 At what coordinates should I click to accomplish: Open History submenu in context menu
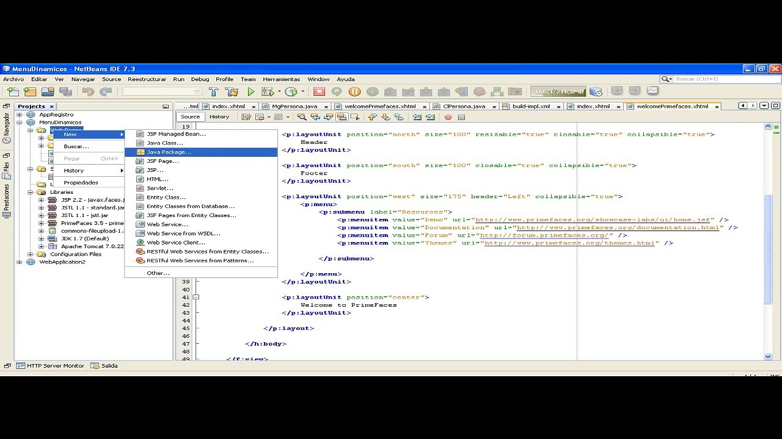(89, 171)
